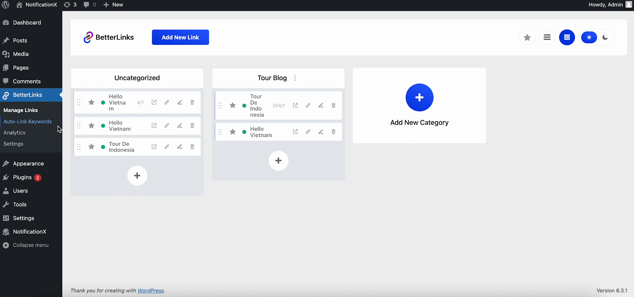Image resolution: width=634 pixels, height=297 pixels.
Task: Open target URL of Tour De Indonesia, Tour Blog
Action: pyautogui.click(x=295, y=105)
